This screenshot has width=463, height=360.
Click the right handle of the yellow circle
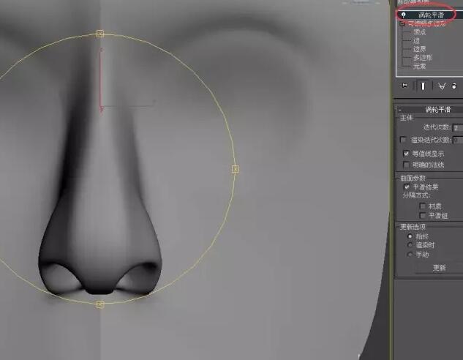click(236, 169)
